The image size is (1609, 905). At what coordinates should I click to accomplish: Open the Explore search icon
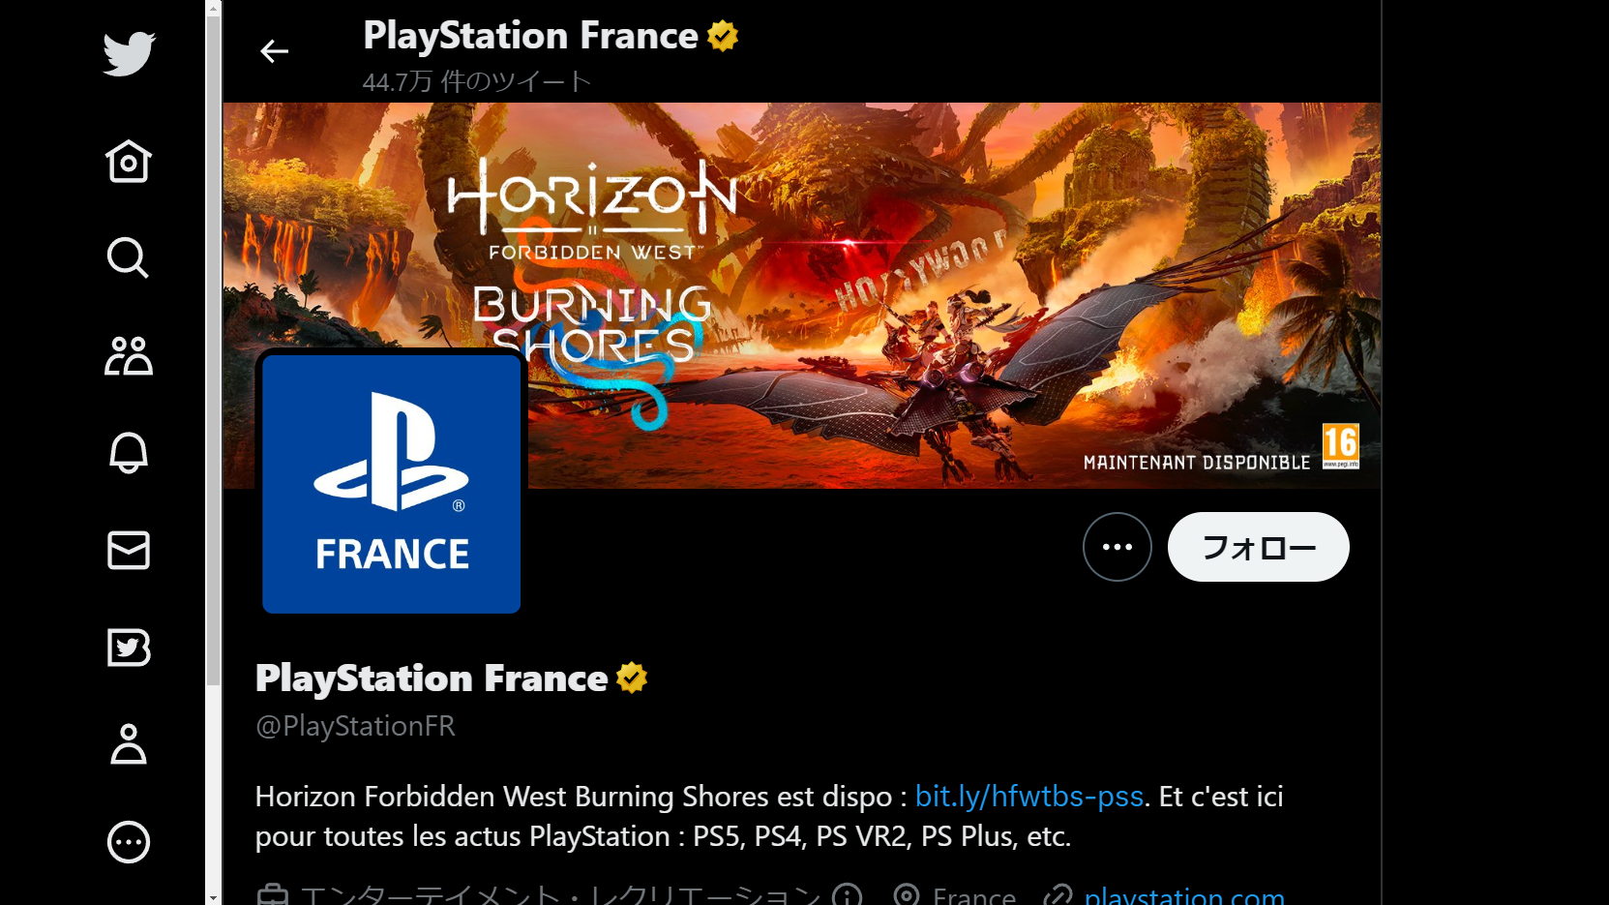[129, 258]
